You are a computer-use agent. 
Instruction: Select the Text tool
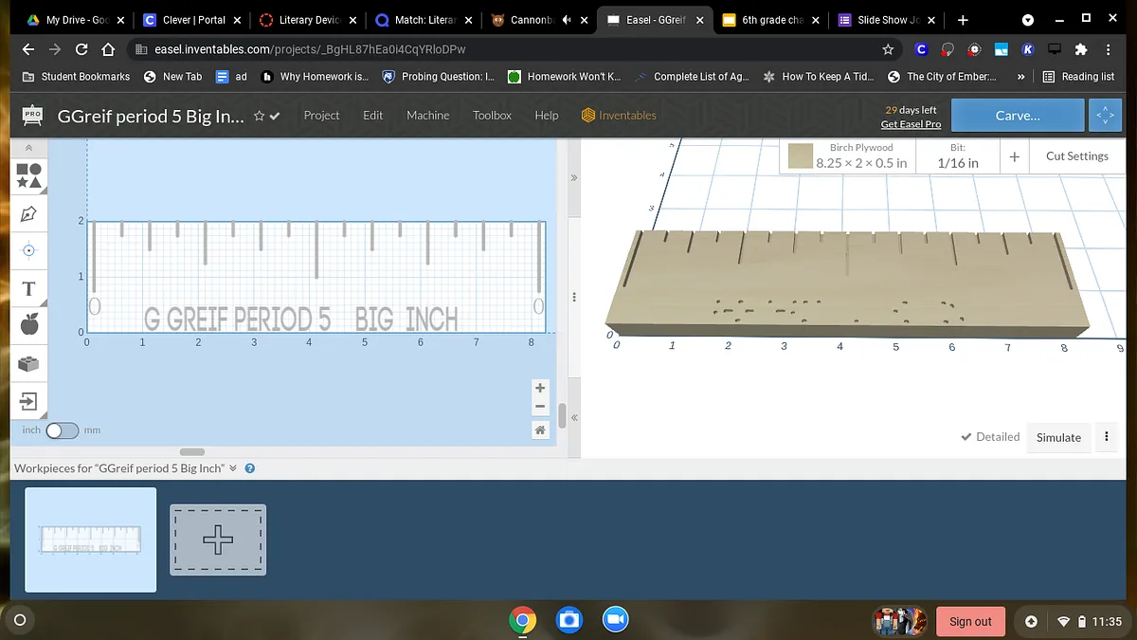click(28, 289)
